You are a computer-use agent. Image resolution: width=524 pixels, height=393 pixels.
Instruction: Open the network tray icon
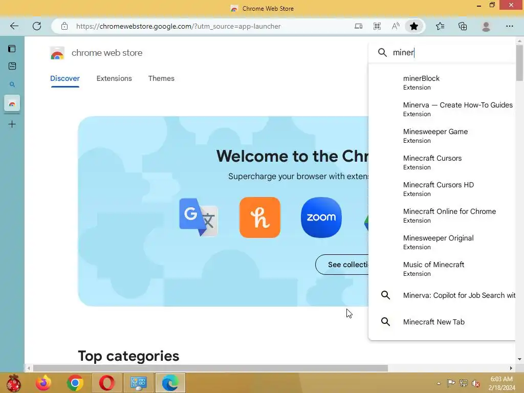464,383
